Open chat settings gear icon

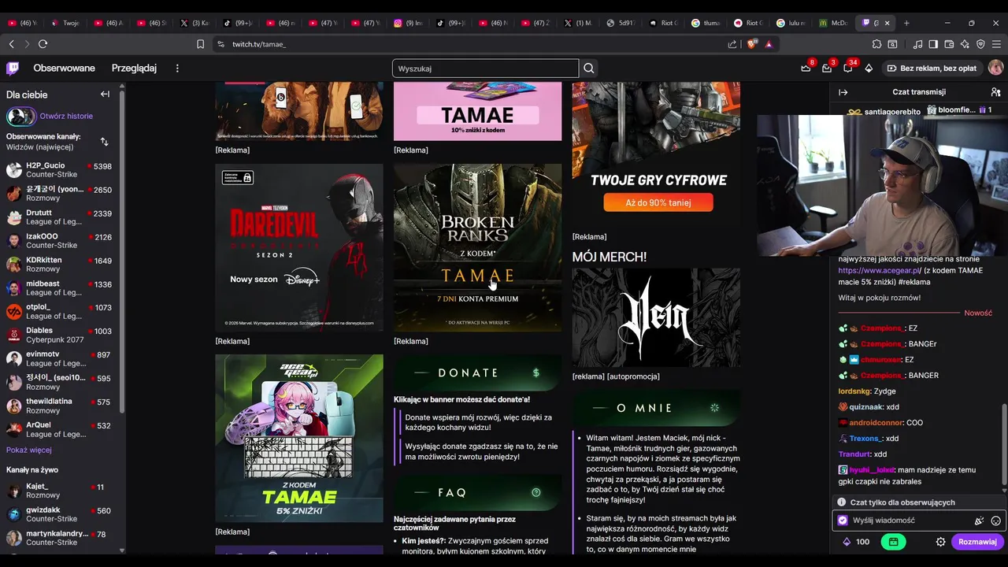[x=940, y=542]
